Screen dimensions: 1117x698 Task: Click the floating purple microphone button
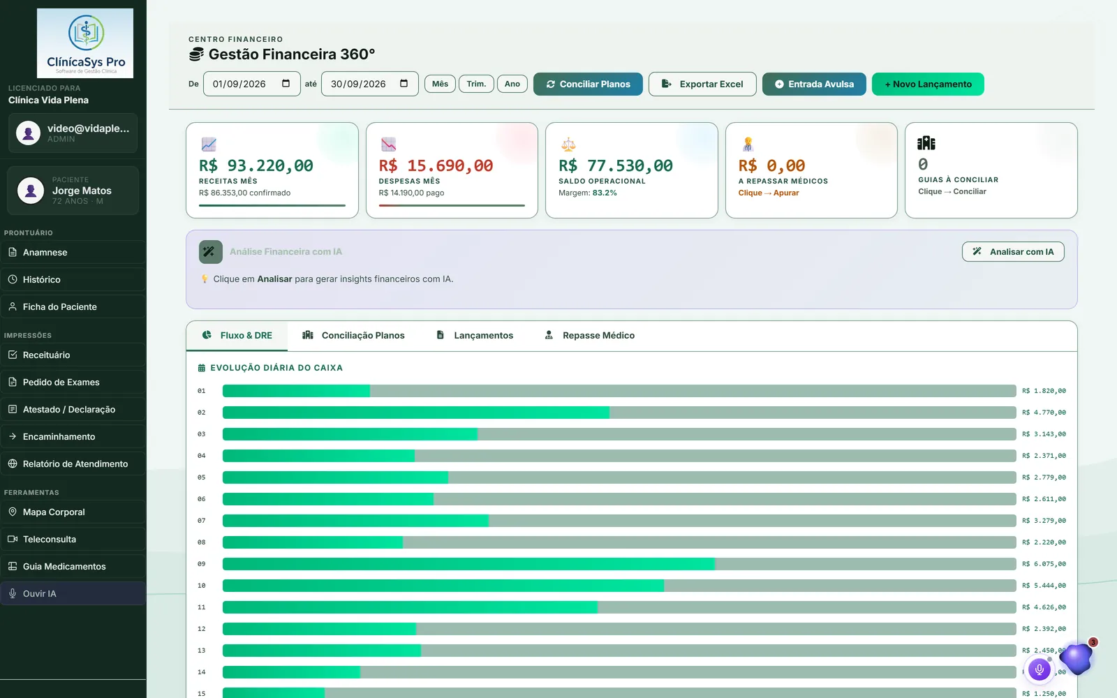click(x=1039, y=670)
